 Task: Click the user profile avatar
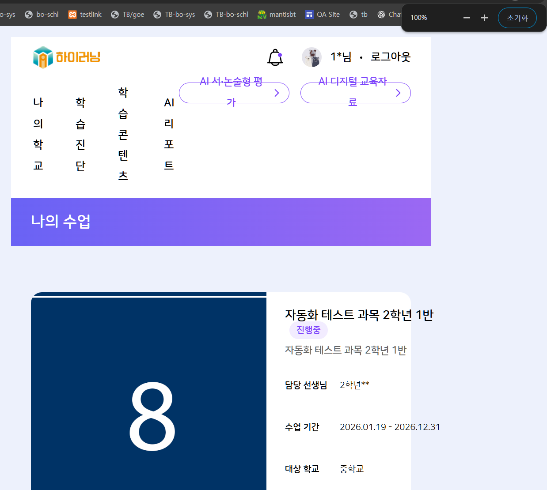click(311, 57)
